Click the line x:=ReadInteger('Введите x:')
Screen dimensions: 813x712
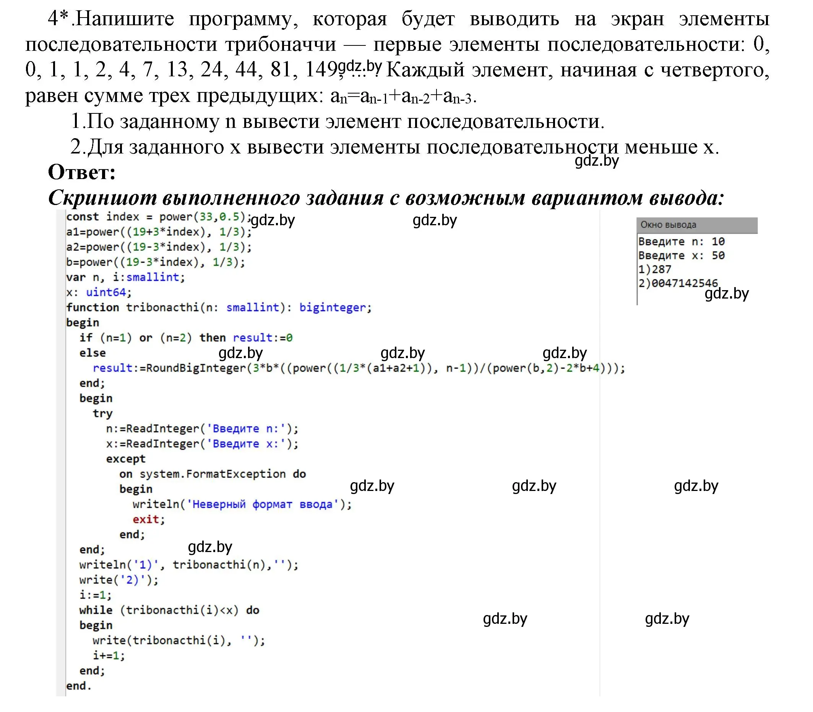tap(202, 444)
